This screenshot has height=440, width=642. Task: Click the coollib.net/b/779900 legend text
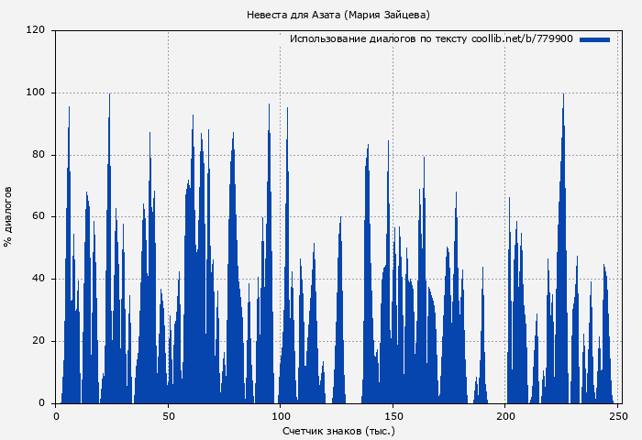point(522,39)
